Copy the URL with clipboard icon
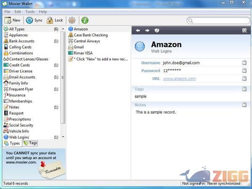252x189 pixels. point(244,79)
